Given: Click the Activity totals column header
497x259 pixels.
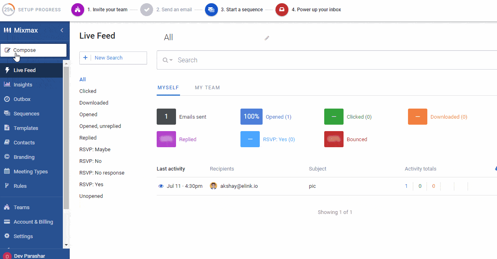Looking at the screenshot, I should coord(420,169).
